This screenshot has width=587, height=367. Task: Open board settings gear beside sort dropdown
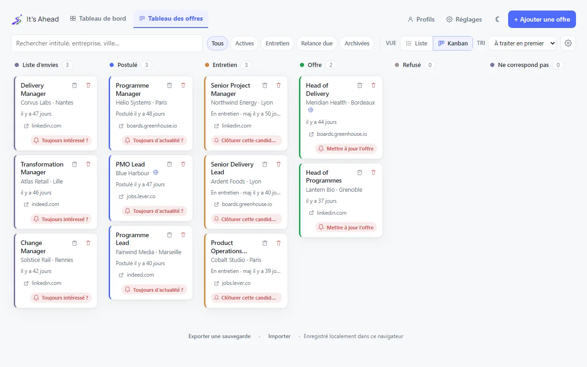pyautogui.click(x=568, y=43)
